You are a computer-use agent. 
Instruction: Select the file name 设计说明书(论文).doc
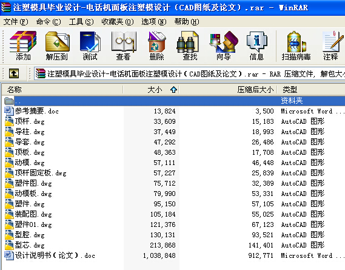(55, 255)
